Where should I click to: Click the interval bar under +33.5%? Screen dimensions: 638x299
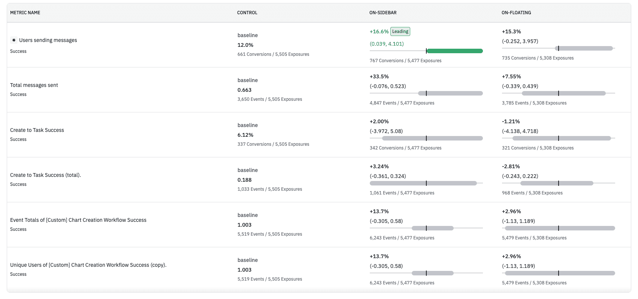(x=450, y=93)
